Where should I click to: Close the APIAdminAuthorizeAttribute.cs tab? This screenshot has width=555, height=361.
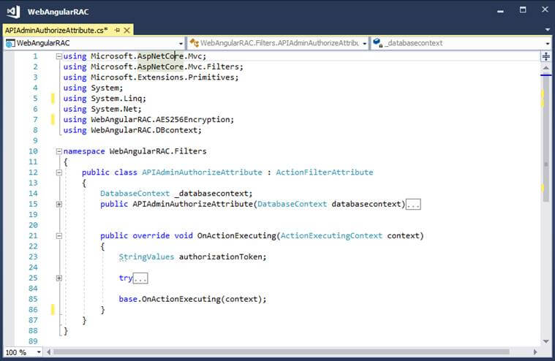click(x=127, y=31)
